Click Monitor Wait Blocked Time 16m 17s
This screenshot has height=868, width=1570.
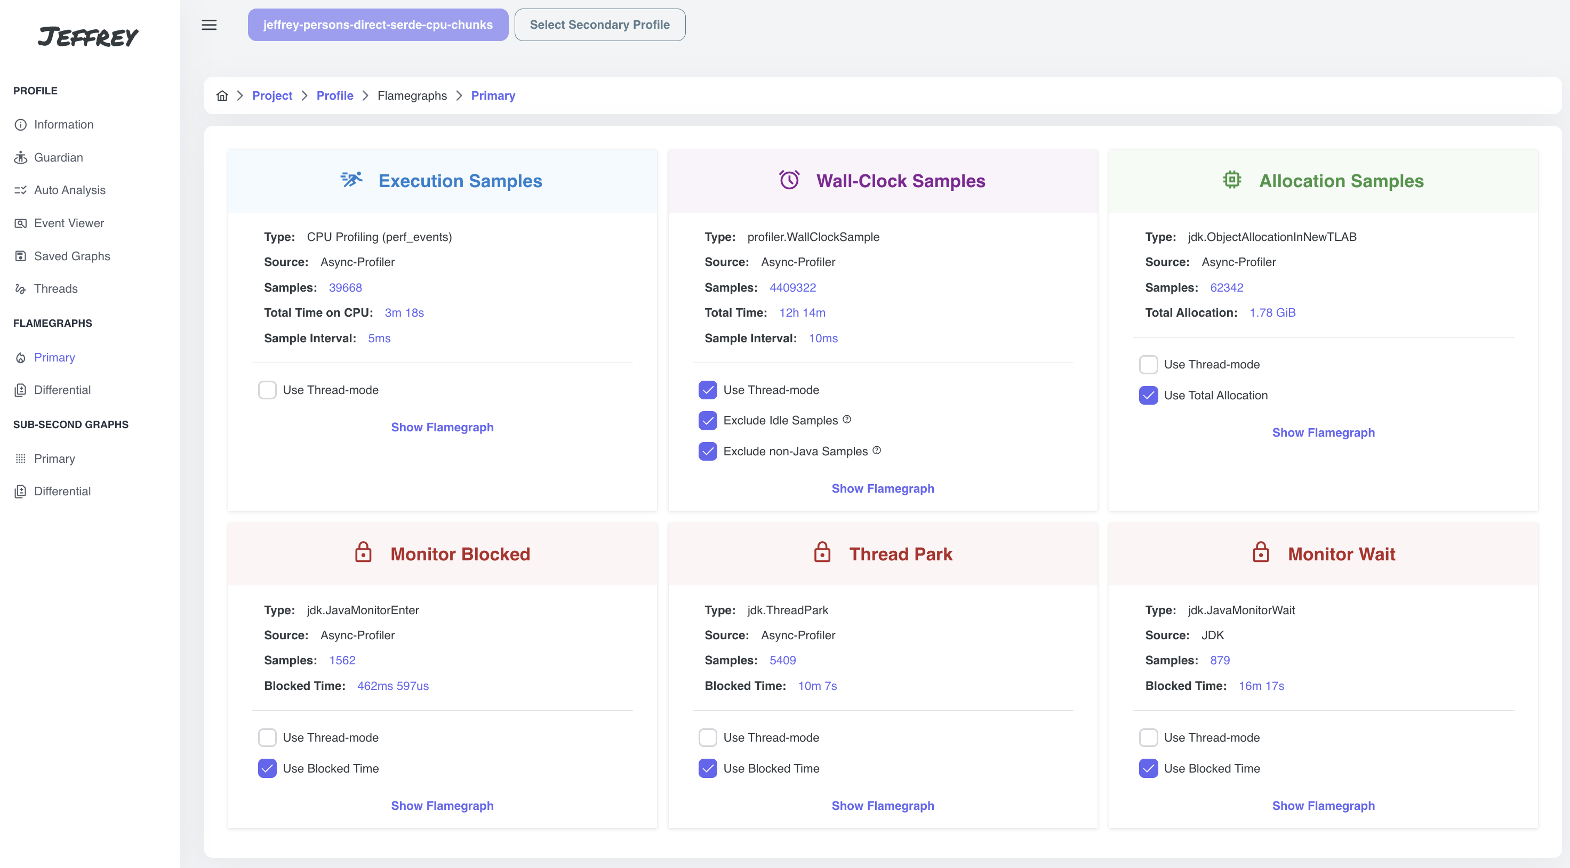1261,686
